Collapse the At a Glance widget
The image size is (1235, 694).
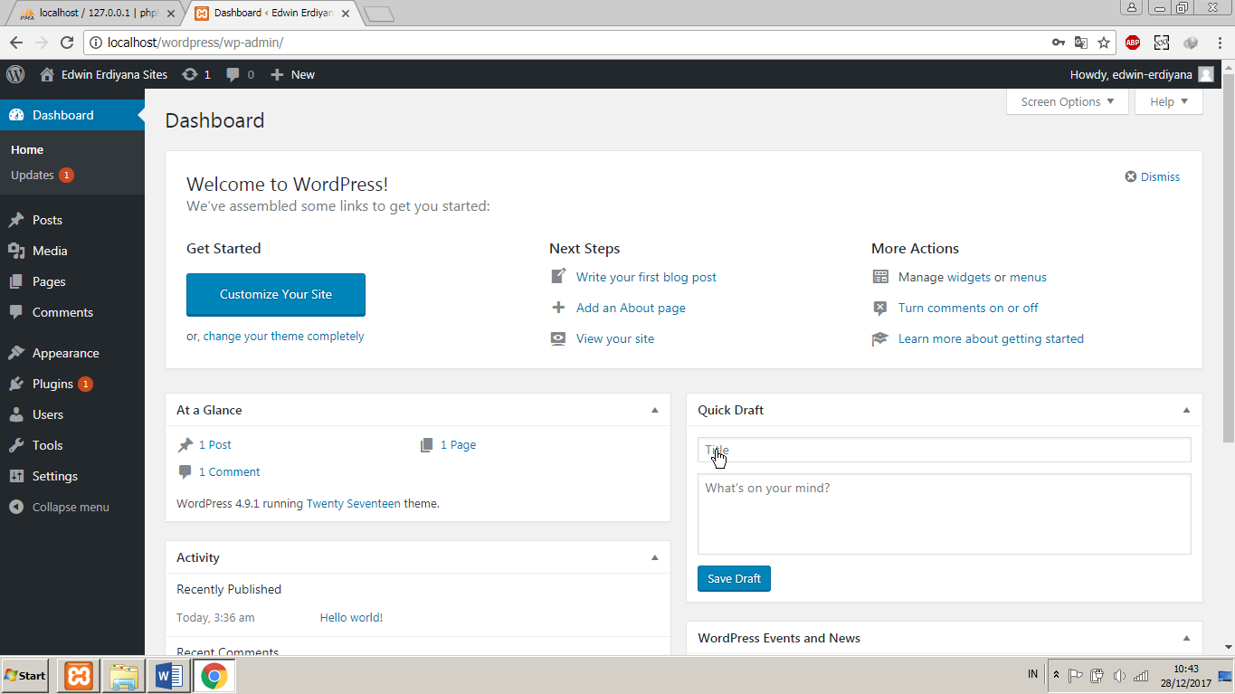click(655, 410)
